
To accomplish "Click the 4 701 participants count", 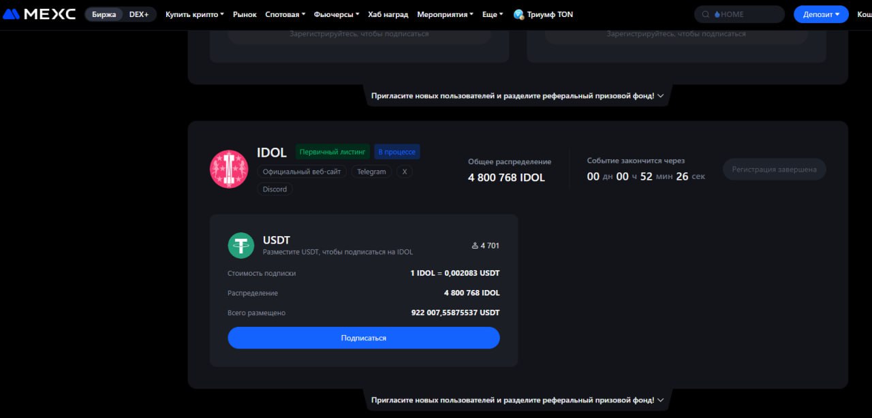I will pos(490,245).
